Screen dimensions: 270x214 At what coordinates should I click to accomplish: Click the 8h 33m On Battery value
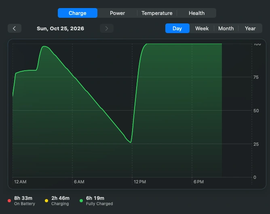click(23, 198)
